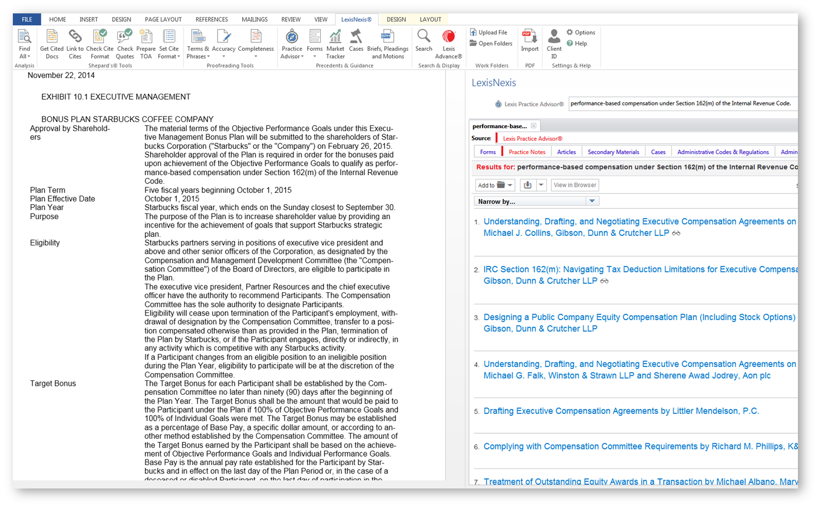This screenshot has width=818, height=508.
Task: Expand Completeness dropdown arrow
Action: point(256,56)
